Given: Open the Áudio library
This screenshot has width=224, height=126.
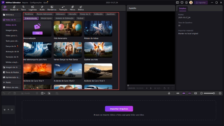Looking at the screenshot, I should (42, 8).
